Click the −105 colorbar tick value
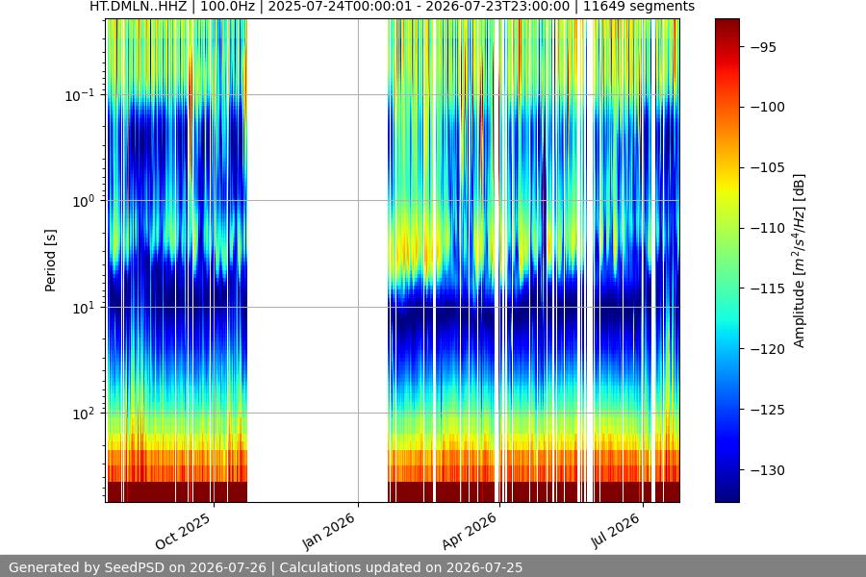 pos(768,168)
